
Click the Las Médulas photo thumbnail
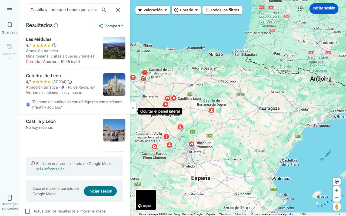[114, 48]
